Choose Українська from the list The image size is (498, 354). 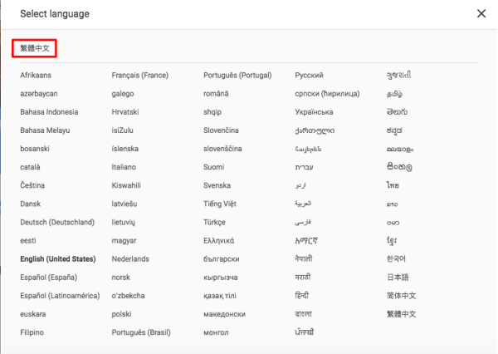[314, 111]
